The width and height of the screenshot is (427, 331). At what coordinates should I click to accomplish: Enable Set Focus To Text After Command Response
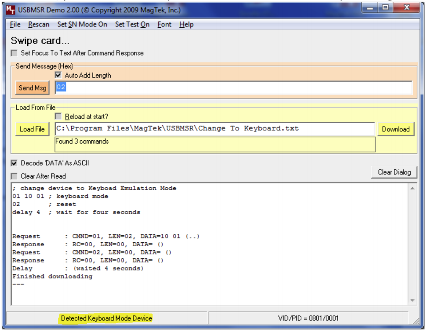[15, 53]
